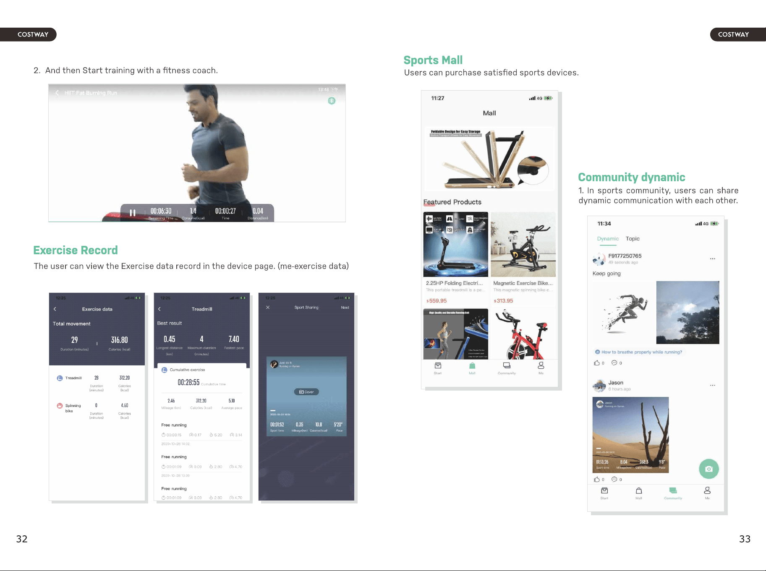This screenshot has height=571, width=766.
Task: Switch to Dynamic tab in community
Action: [x=608, y=239]
